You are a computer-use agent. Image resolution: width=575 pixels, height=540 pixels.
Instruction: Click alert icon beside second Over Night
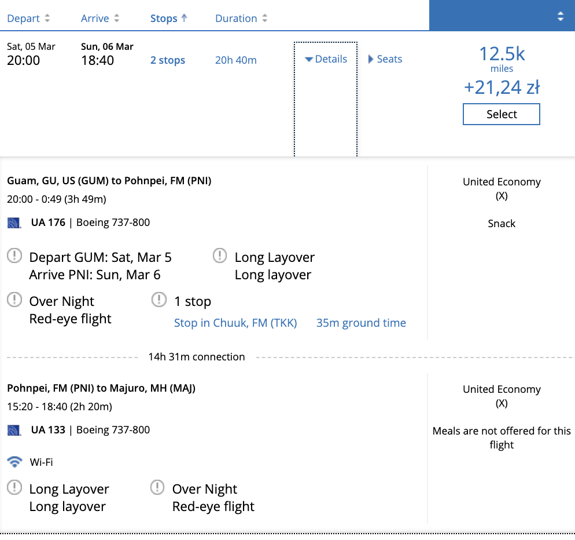coord(157,487)
